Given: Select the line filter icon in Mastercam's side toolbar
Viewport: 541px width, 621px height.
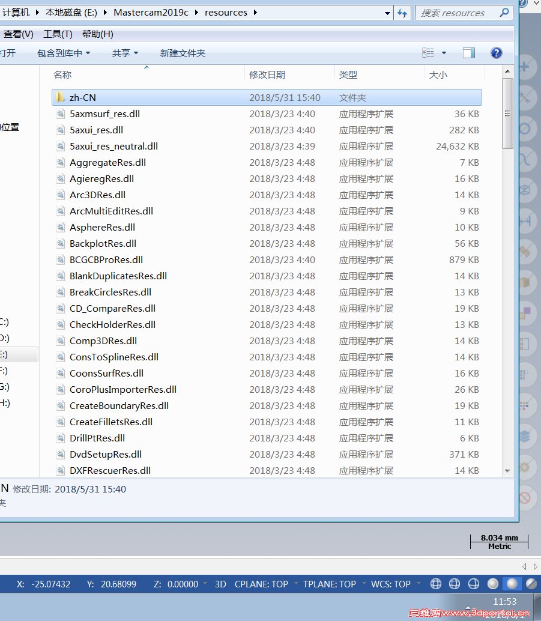Looking at the screenshot, I should pyautogui.click(x=525, y=97).
